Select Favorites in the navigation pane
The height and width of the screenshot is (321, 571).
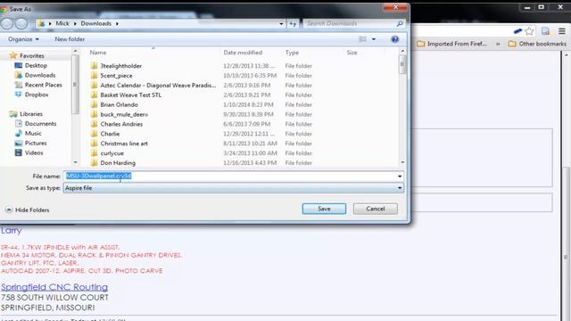[x=32, y=55]
